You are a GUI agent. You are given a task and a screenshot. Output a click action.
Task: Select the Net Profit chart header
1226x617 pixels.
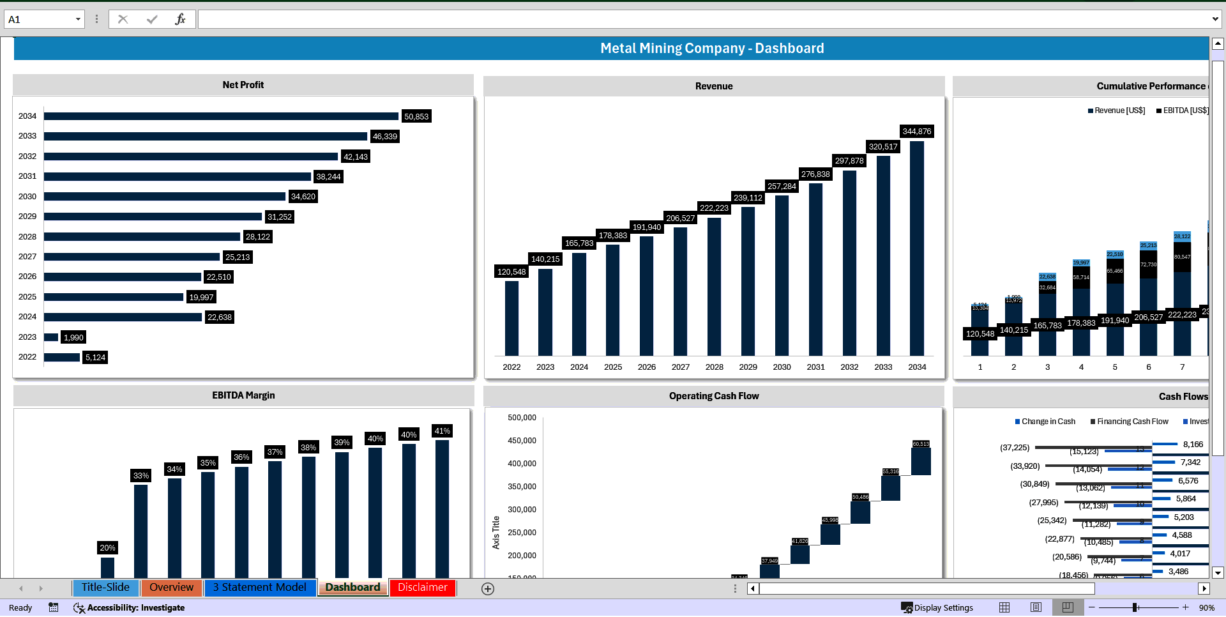(x=243, y=85)
